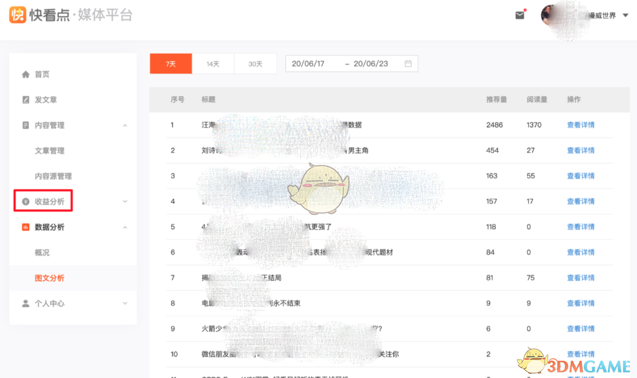
Task: Select the 30天 time range tab
Action: (256, 63)
